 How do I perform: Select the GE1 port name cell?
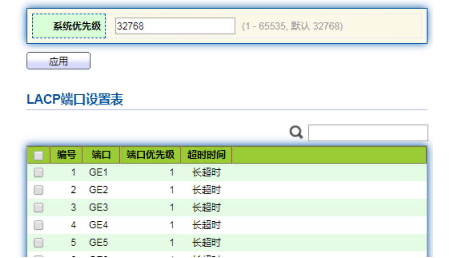[98, 173]
